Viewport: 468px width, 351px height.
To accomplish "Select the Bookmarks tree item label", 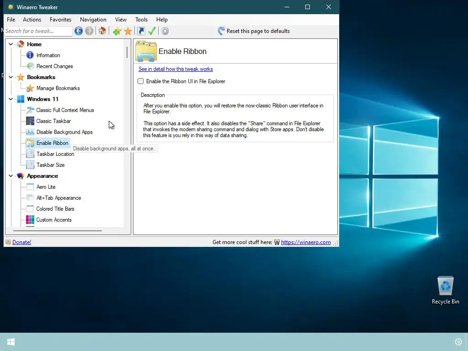I will point(41,77).
